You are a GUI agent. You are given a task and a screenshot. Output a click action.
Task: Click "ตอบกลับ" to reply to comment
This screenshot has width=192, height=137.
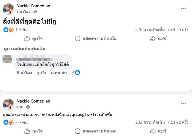59,73
